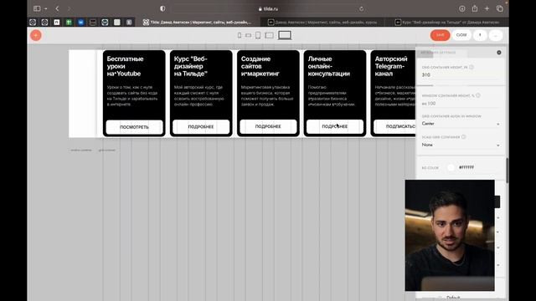The height and width of the screenshot is (301, 536).
Task: Expand the Safari sidebar dropdown arrow
Action: tap(45, 9)
